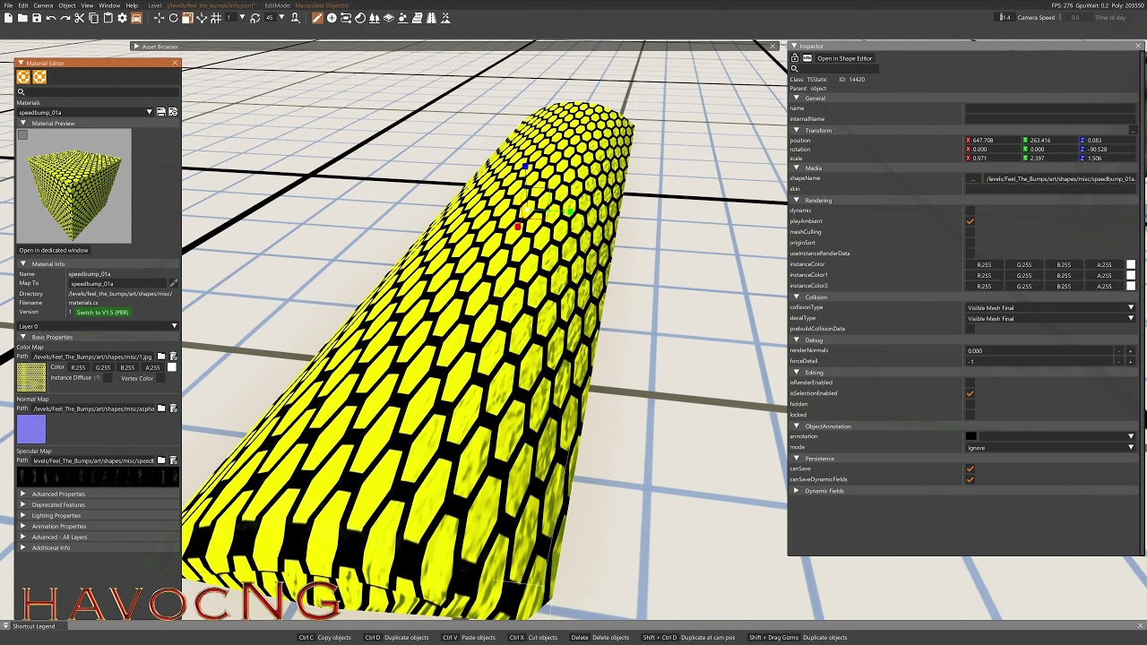Undo the last action

coord(51,18)
